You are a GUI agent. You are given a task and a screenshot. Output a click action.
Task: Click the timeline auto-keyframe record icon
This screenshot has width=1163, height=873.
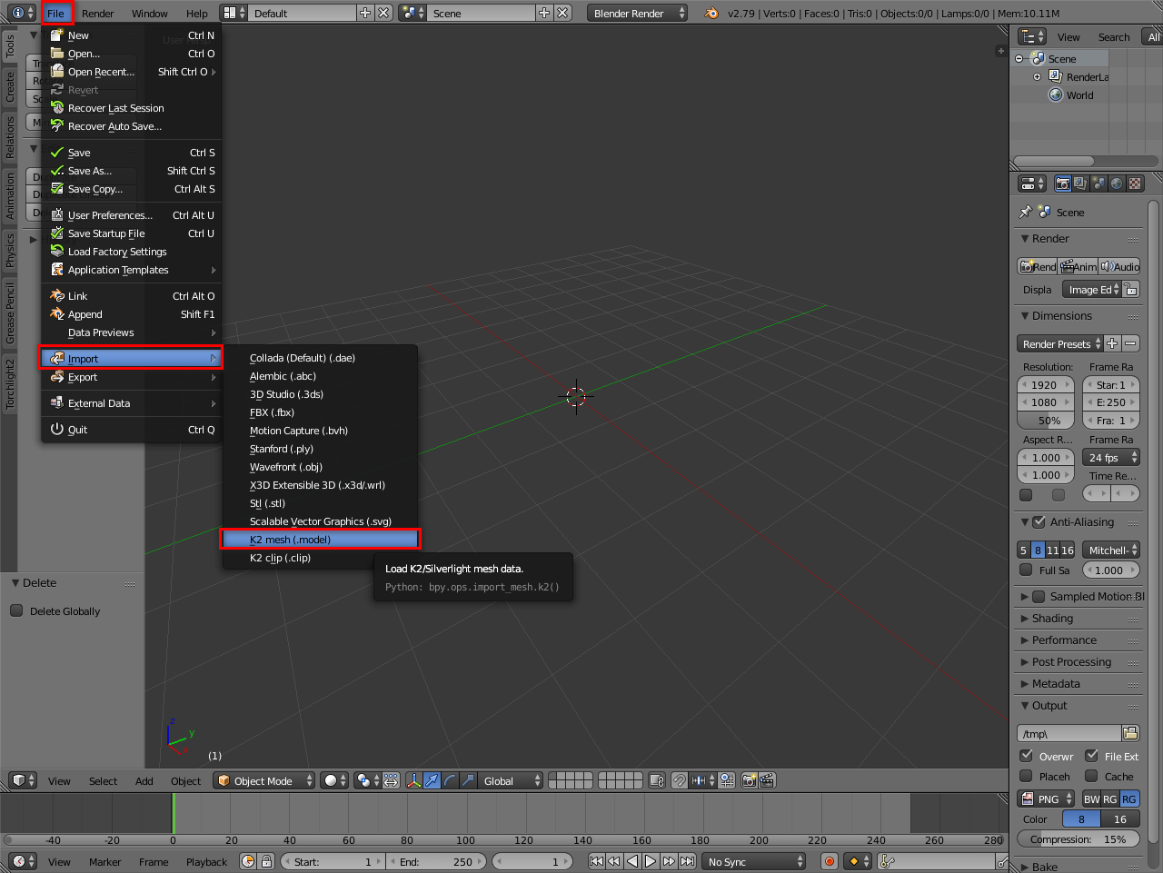[829, 861]
